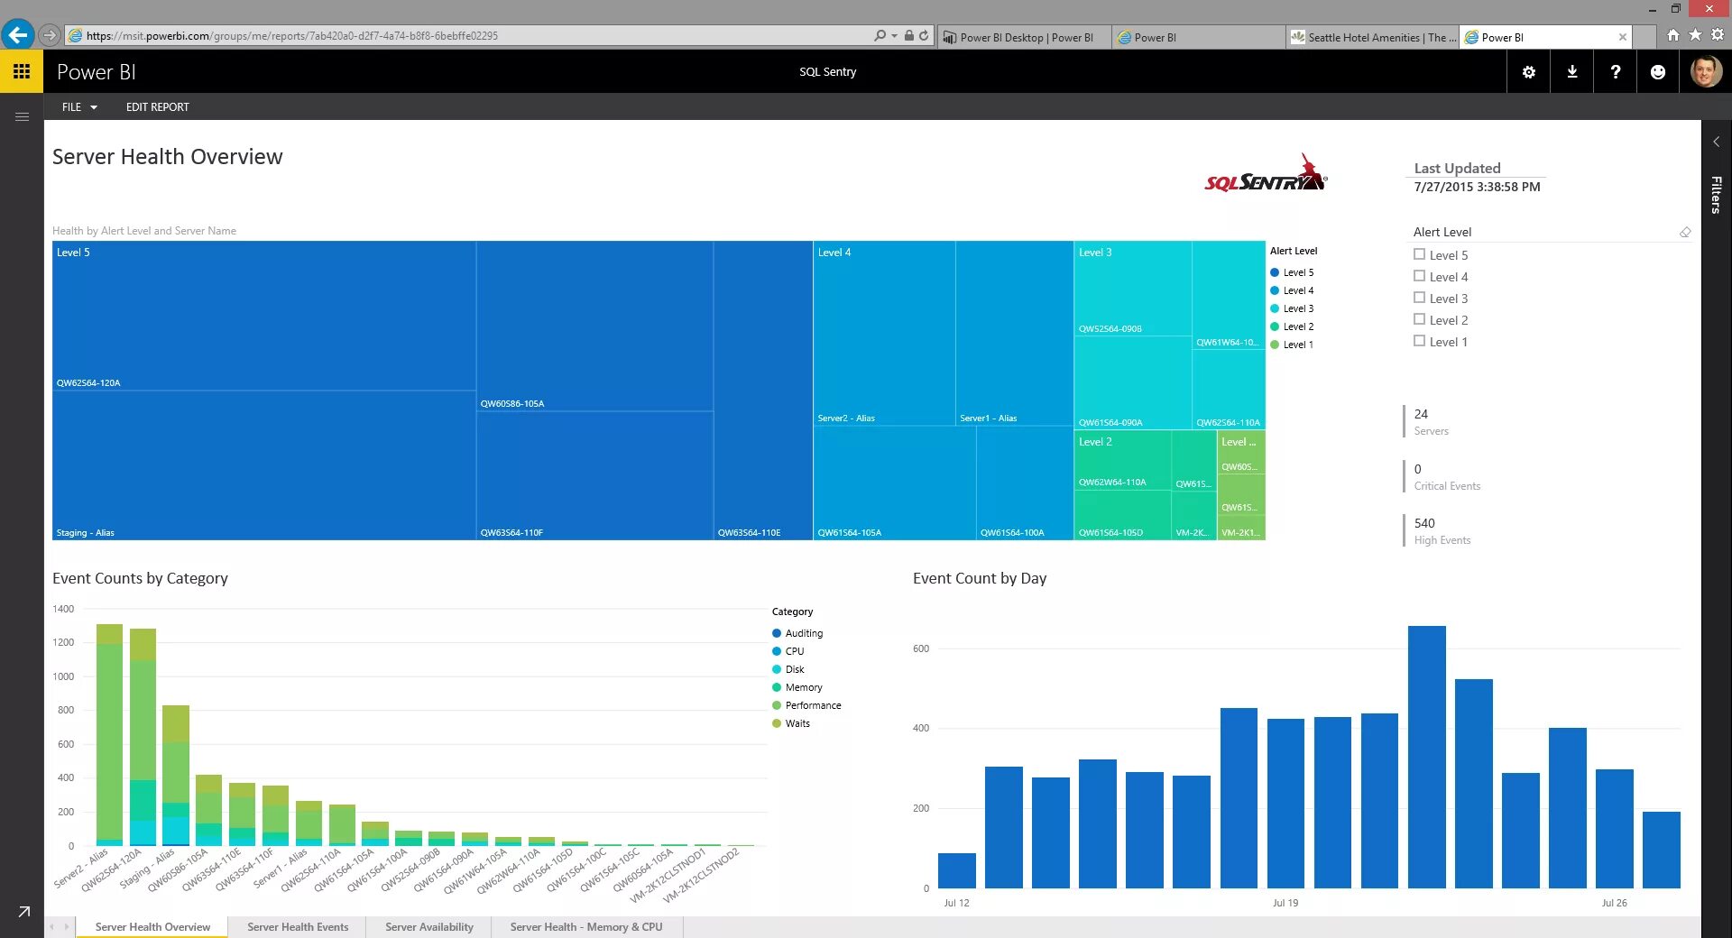This screenshot has height=938, width=1732.
Task: Open the user profile picture
Action: coord(1705,71)
